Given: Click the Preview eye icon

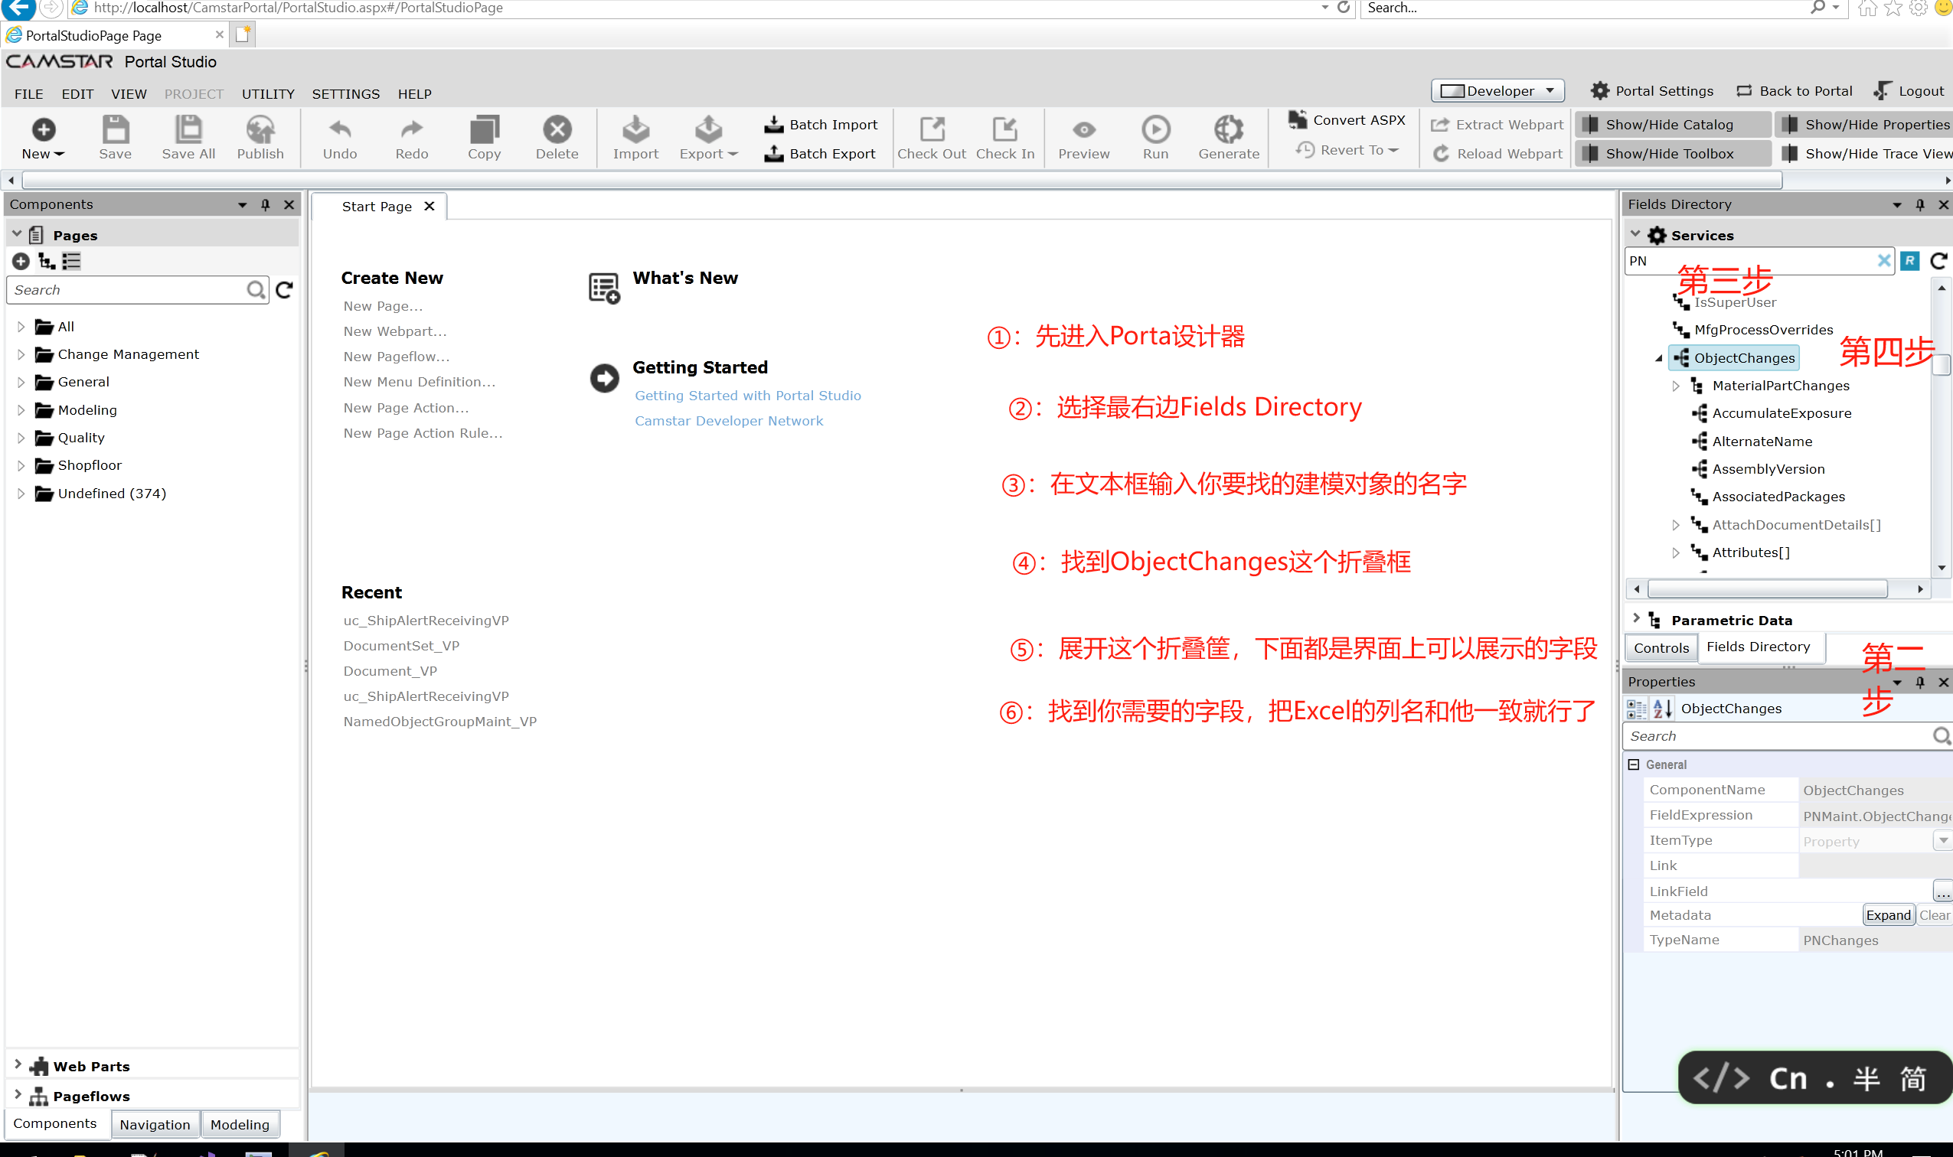Looking at the screenshot, I should (1083, 130).
